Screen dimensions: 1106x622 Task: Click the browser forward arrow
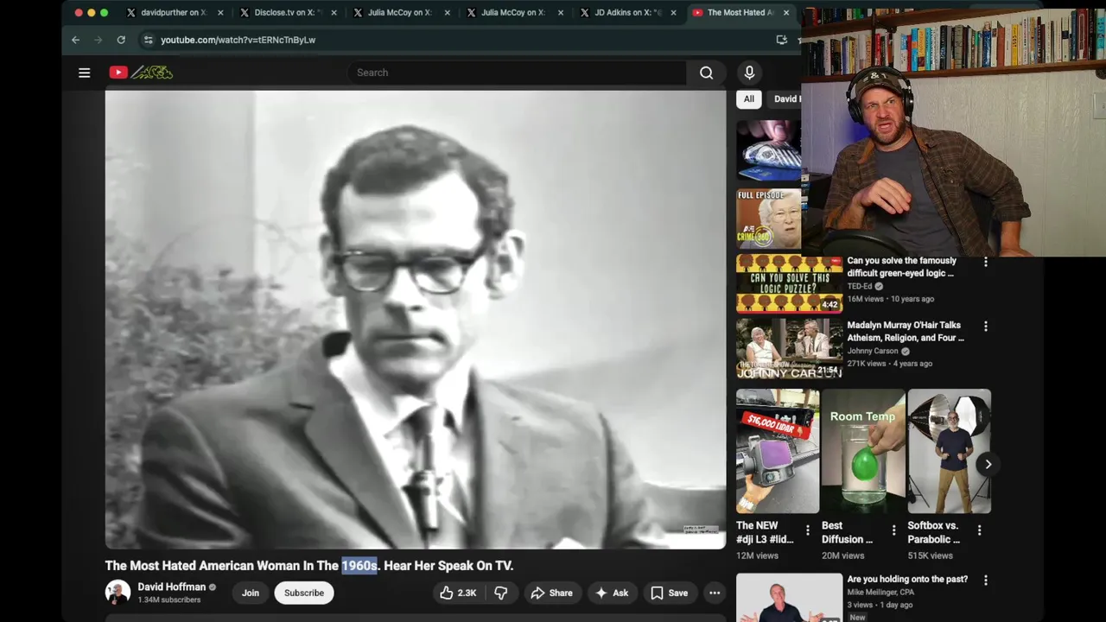(x=98, y=40)
